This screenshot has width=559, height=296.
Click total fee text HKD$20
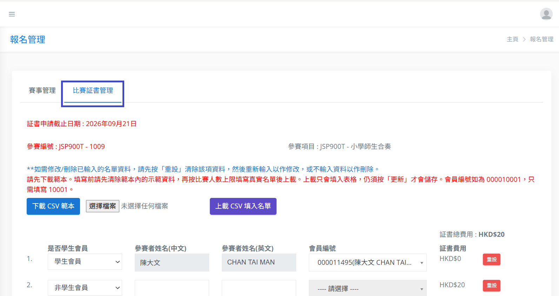(492, 234)
